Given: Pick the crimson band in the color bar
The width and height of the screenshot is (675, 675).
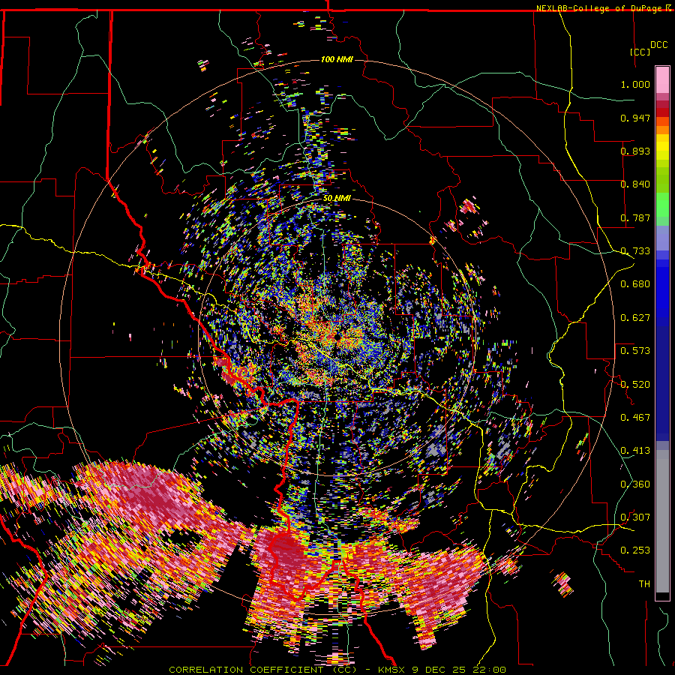Looking at the screenshot, I should point(662,104).
